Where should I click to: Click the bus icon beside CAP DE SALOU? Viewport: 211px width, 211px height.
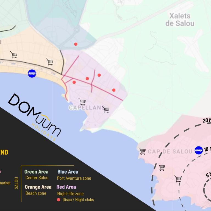tap(199, 150)
